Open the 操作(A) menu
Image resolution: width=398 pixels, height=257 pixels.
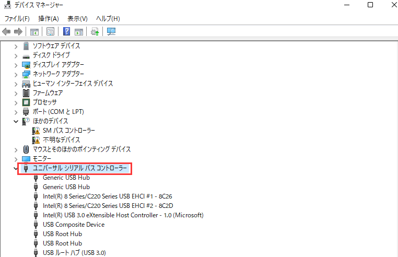pos(48,19)
